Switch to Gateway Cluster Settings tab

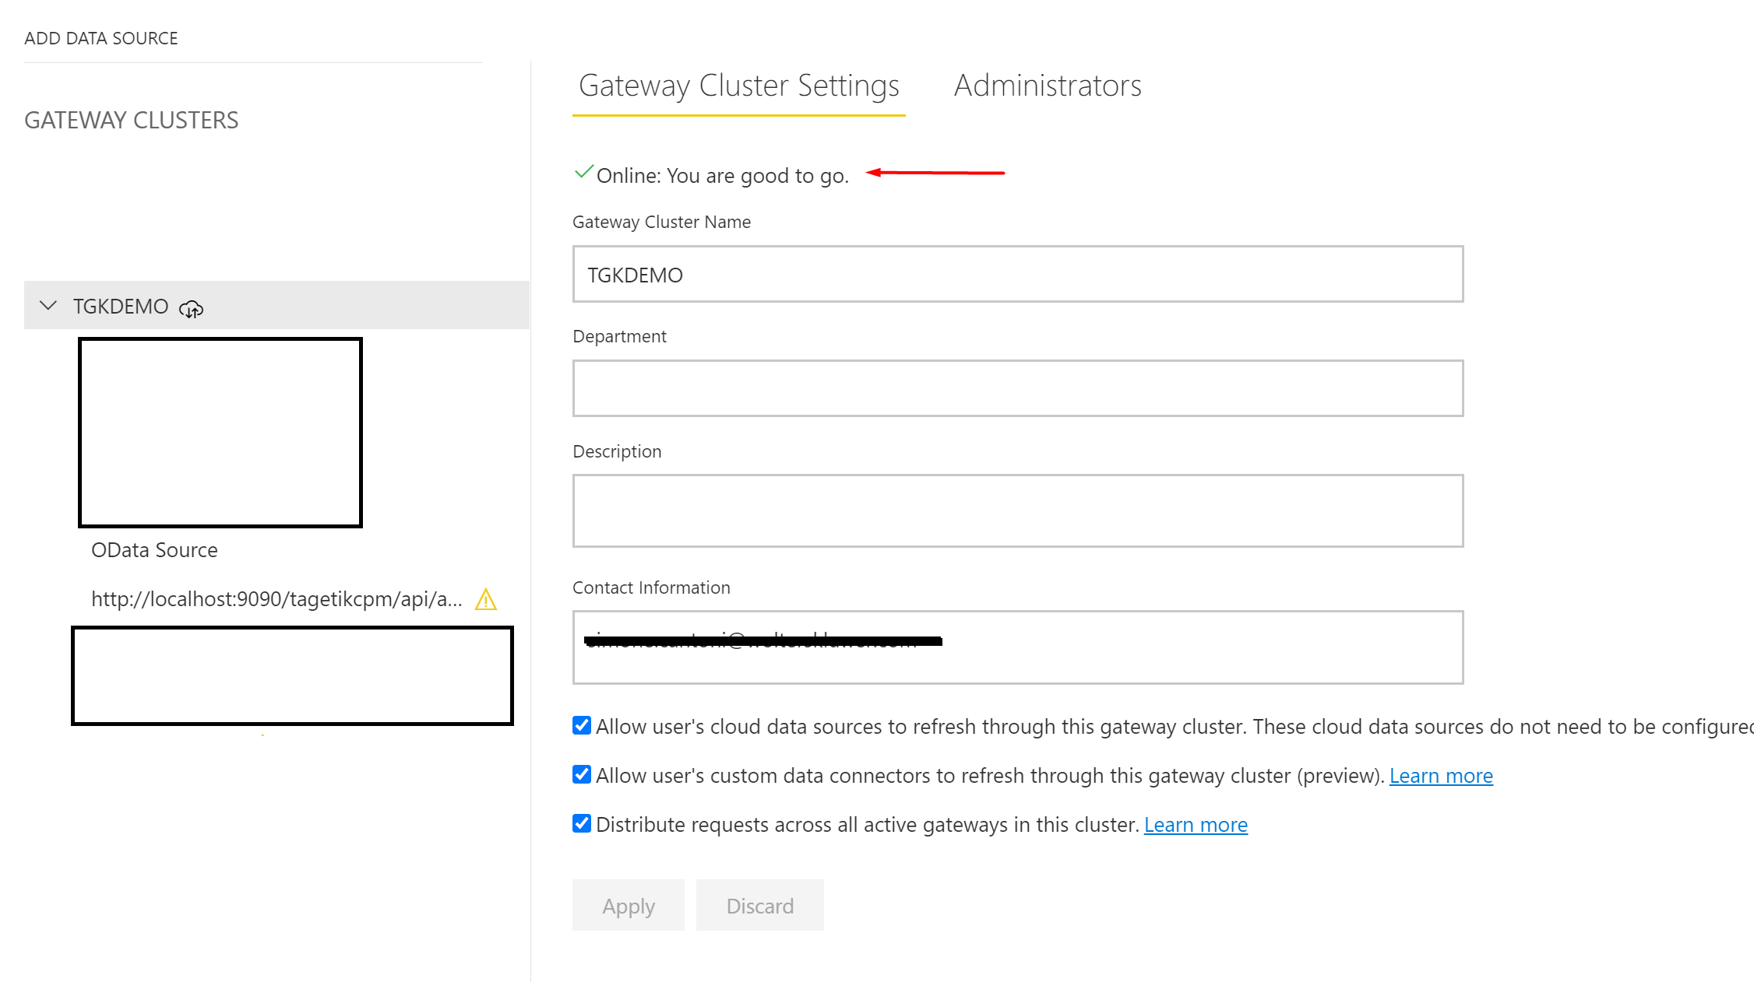739,86
